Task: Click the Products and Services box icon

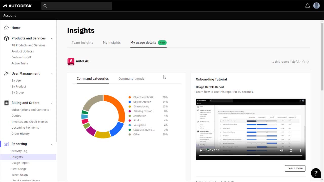Action: [x=7, y=38]
